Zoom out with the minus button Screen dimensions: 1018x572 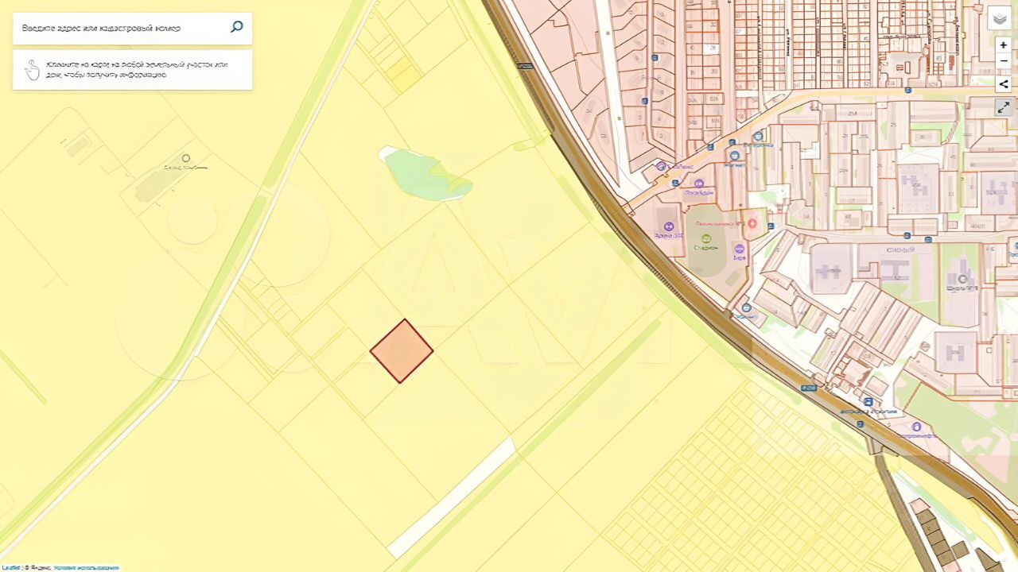(x=1003, y=61)
